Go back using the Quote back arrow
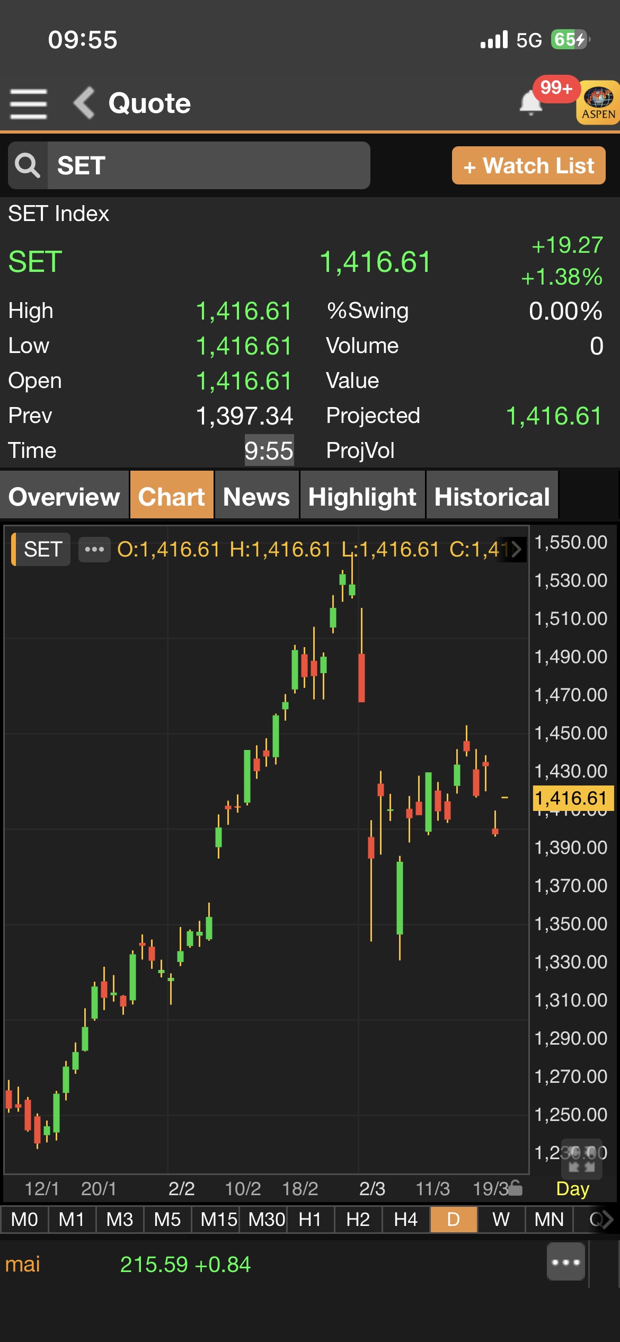620x1342 pixels. 85,103
